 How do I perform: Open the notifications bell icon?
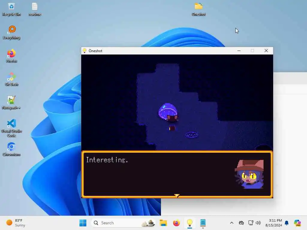coord(287,223)
